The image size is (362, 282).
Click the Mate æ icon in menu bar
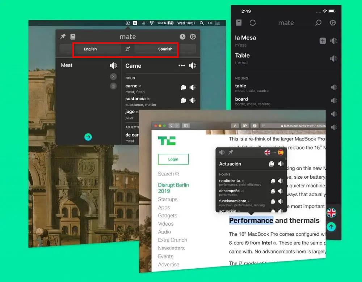pos(128,23)
